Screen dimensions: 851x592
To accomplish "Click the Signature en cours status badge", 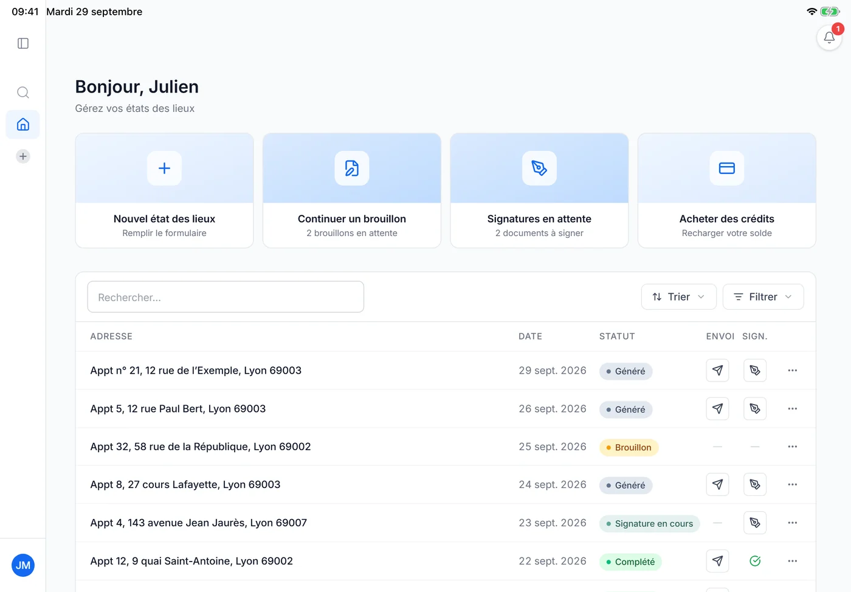I will pyautogui.click(x=649, y=524).
